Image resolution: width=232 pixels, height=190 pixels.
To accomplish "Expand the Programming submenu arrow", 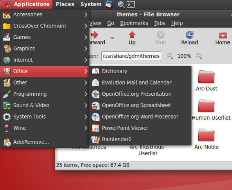I will pos(86,94).
